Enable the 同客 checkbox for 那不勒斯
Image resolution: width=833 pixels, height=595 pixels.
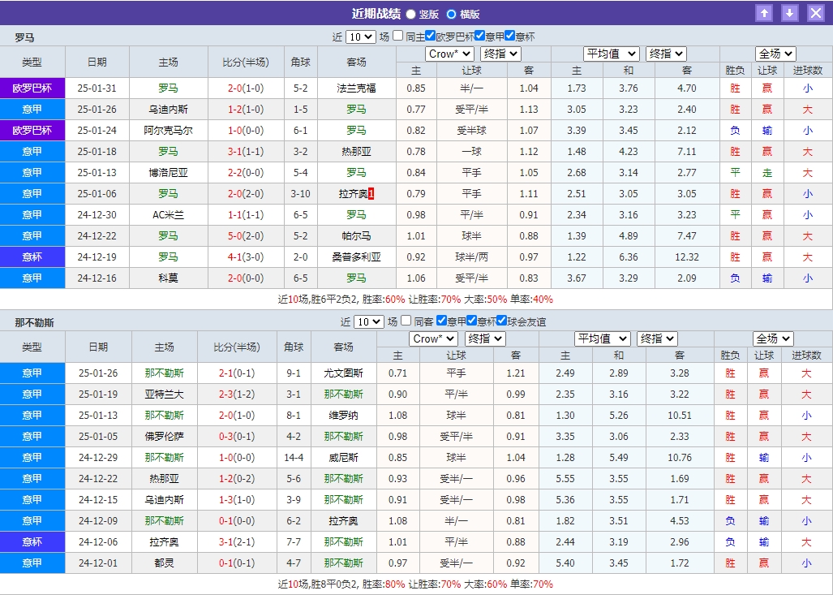406,321
